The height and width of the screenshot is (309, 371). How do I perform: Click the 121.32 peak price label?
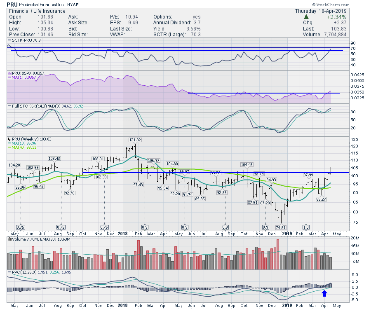pyautogui.click(x=135, y=140)
